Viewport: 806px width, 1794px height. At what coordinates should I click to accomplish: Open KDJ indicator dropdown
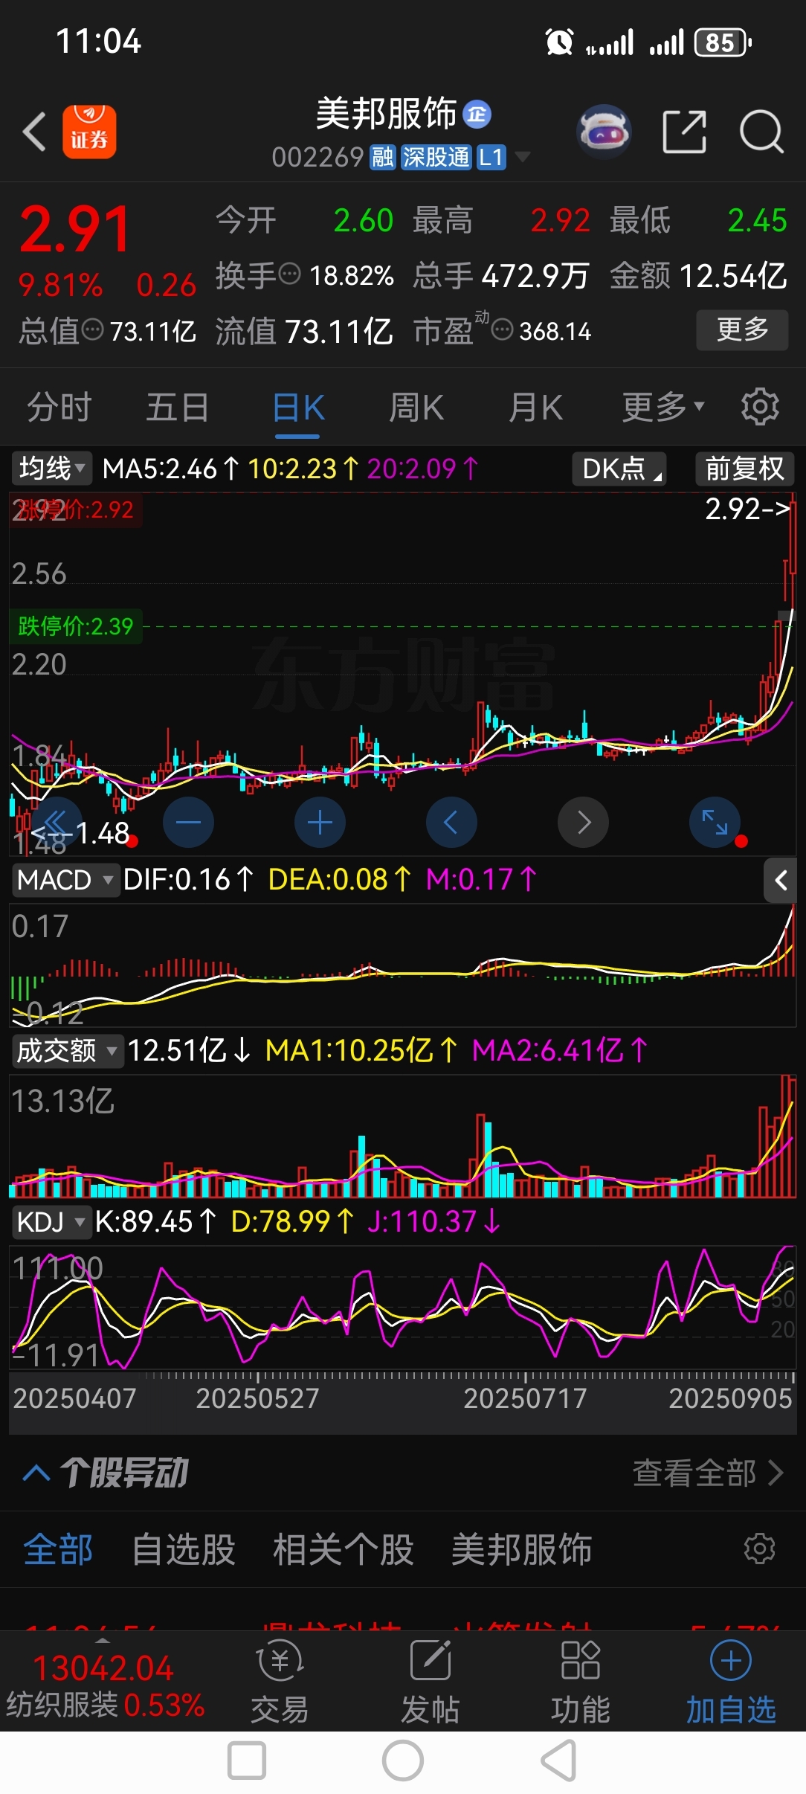pyautogui.click(x=51, y=1222)
